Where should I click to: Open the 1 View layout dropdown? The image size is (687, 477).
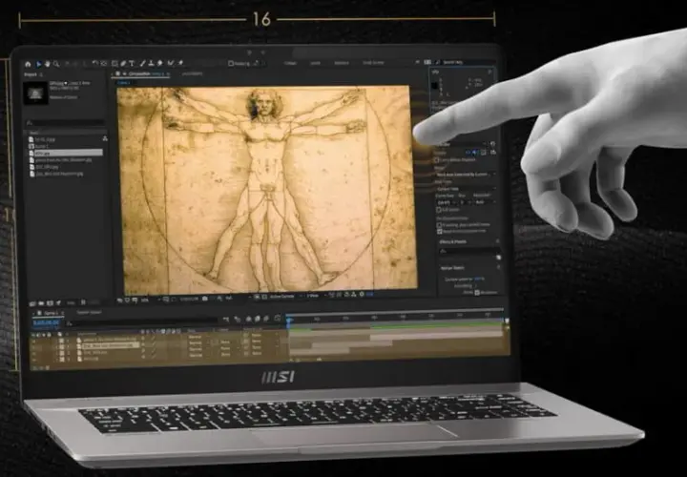(x=314, y=297)
